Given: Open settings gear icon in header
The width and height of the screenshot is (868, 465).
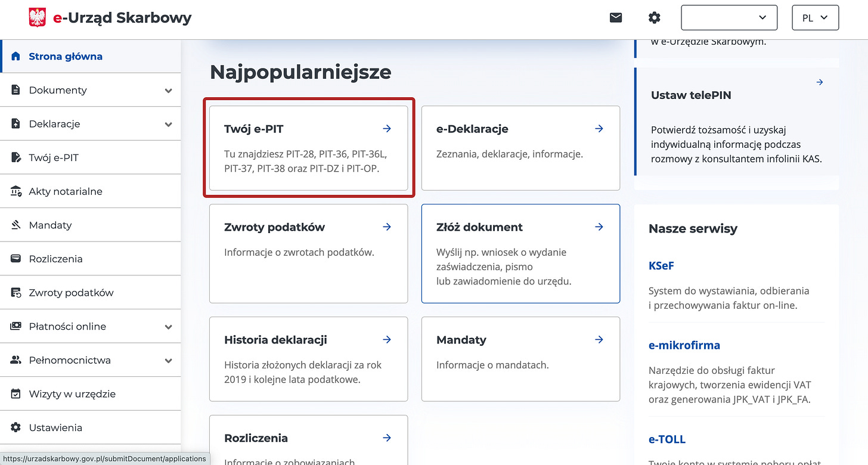Looking at the screenshot, I should tap(655, 18).
